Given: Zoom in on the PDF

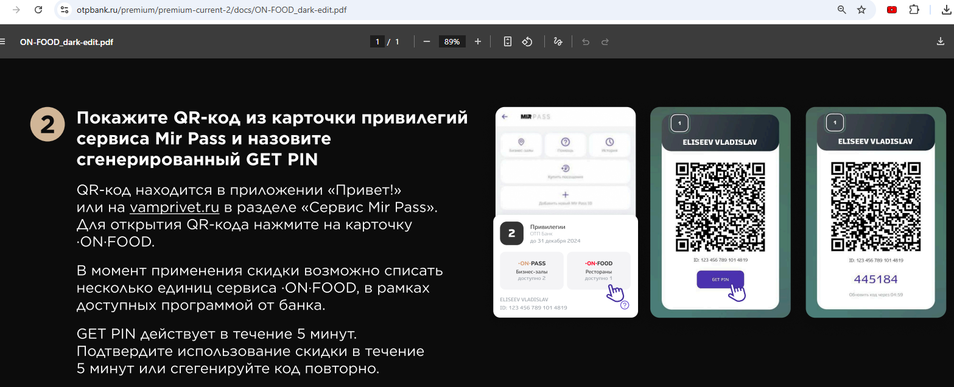Looking at the screenshot, I should pos(478,41).
